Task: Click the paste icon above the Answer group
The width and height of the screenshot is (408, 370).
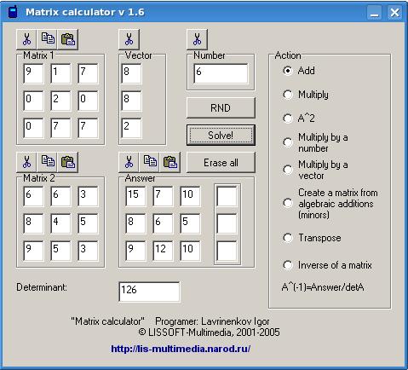Action: [170, 162]
